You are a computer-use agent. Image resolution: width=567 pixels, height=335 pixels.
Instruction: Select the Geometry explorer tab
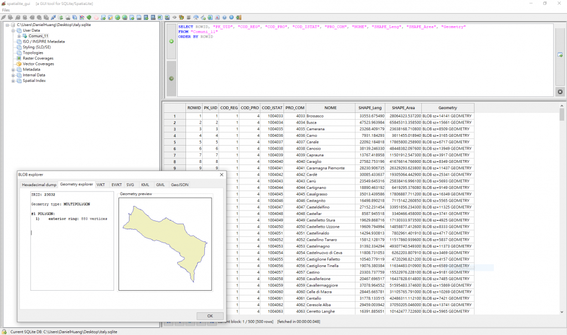tap(76, 184)
